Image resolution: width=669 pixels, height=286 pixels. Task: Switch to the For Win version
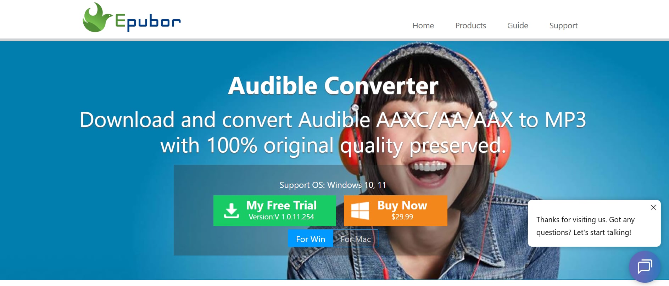(311, 239)
